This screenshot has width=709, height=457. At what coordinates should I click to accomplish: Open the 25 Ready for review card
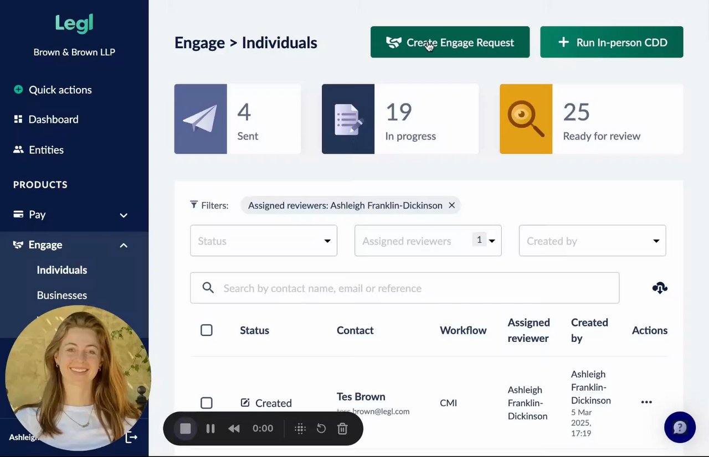click(591, 119)
